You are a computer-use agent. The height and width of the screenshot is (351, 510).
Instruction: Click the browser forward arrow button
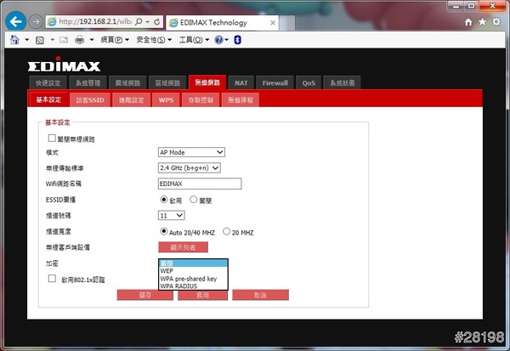(36, 20)
